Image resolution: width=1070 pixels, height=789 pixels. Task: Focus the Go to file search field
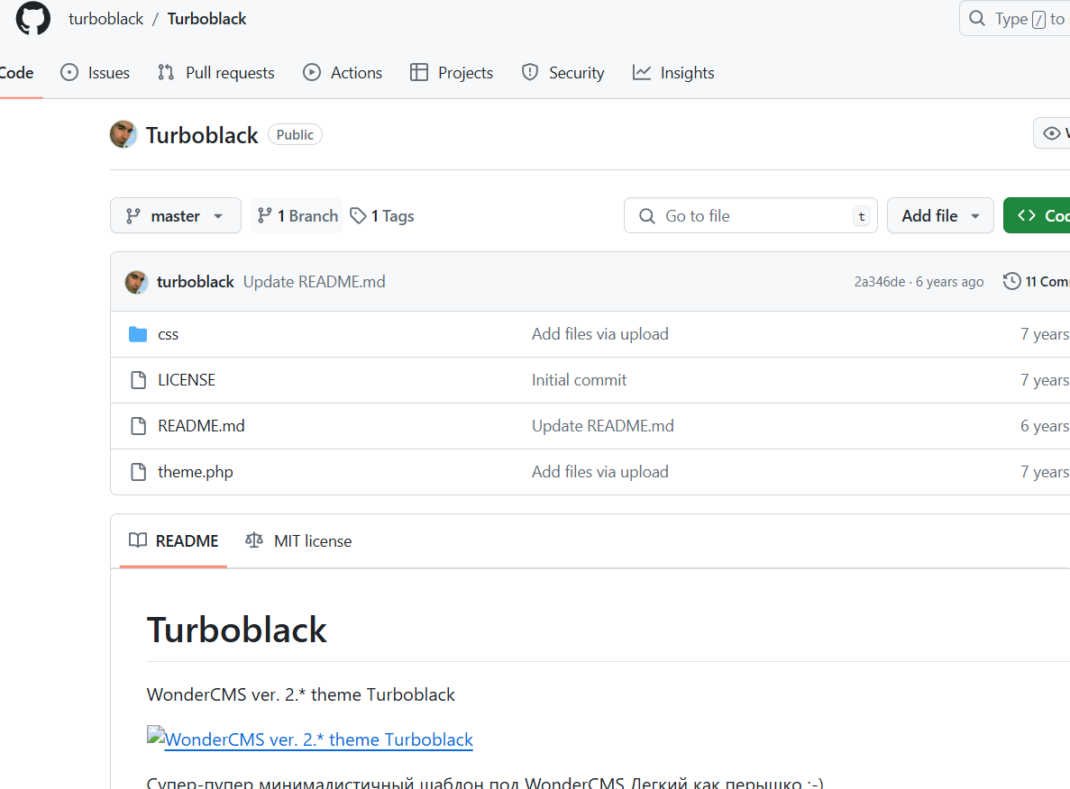click(751, 215)
